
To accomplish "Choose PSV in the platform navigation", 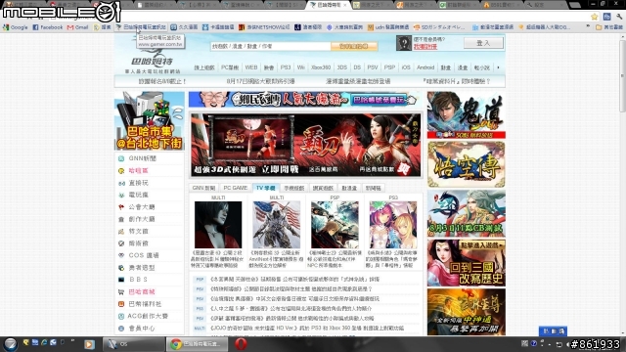I will [x=373, y=67].
